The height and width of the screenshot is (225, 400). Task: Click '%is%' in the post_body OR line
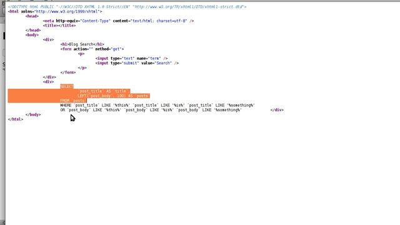click(x=167, y=110)
